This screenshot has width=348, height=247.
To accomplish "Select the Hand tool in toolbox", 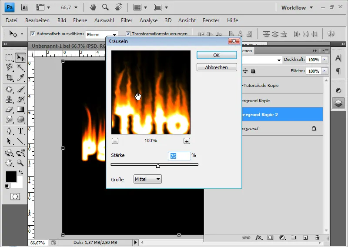I will [9, 163].
